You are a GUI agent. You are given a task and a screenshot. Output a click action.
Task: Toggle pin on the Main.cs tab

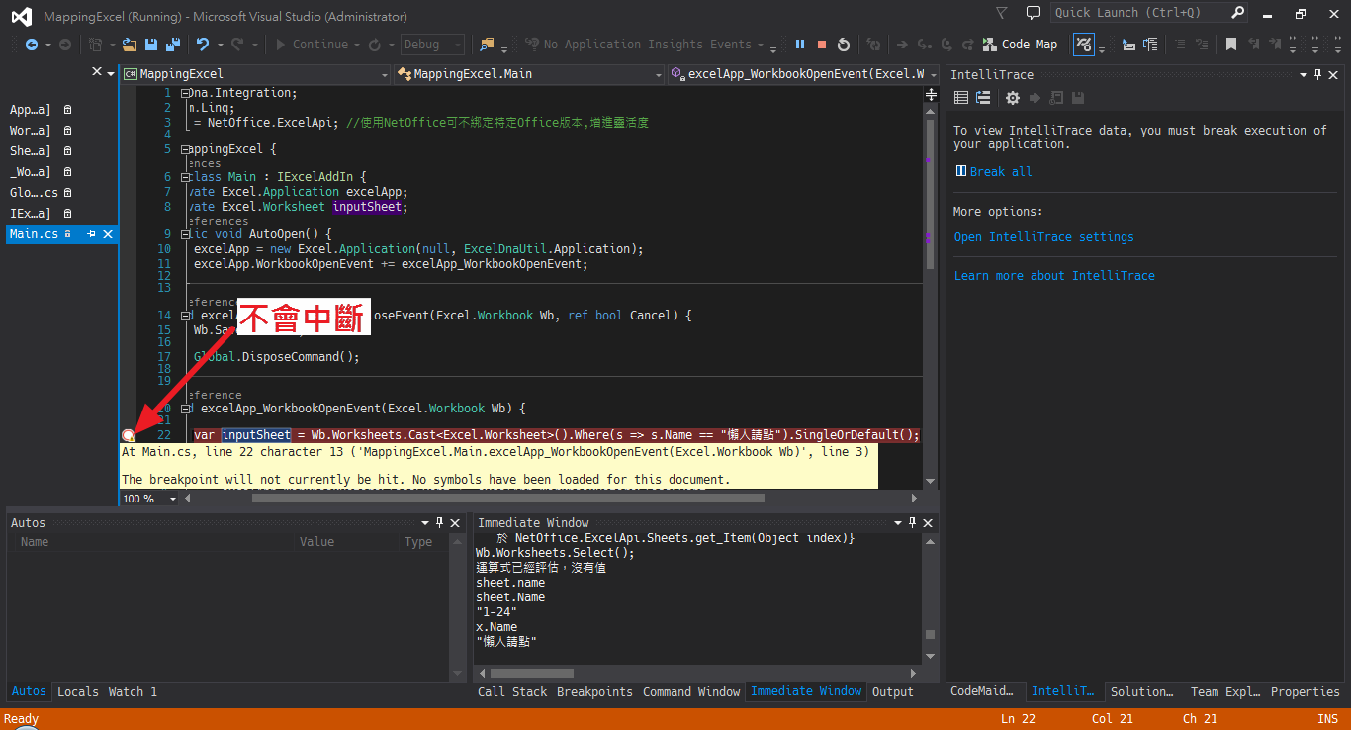pos(90,234)
